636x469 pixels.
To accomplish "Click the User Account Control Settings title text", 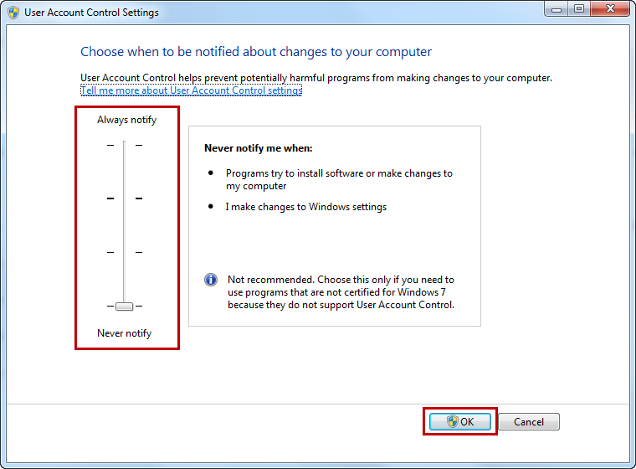I will tap(91, 13).
